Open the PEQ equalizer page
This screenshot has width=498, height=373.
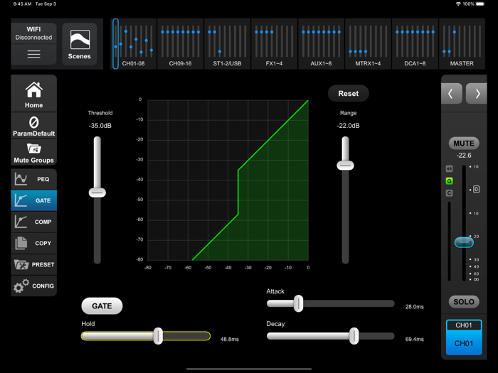(33, 179)
